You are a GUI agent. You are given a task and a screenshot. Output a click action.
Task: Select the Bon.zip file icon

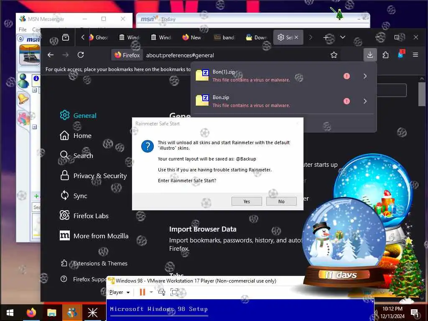coord(202,100)
